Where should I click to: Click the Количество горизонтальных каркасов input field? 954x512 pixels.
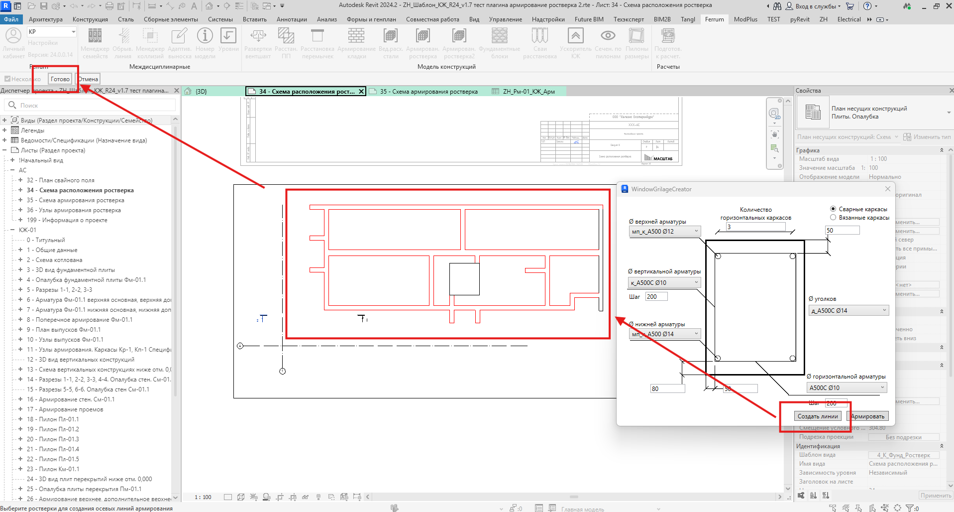point(755,227)
